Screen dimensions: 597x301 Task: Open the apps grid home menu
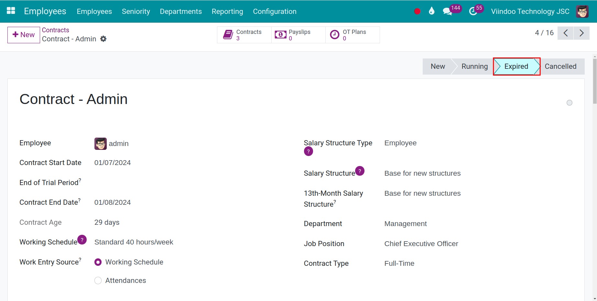(x=11, y=11)
